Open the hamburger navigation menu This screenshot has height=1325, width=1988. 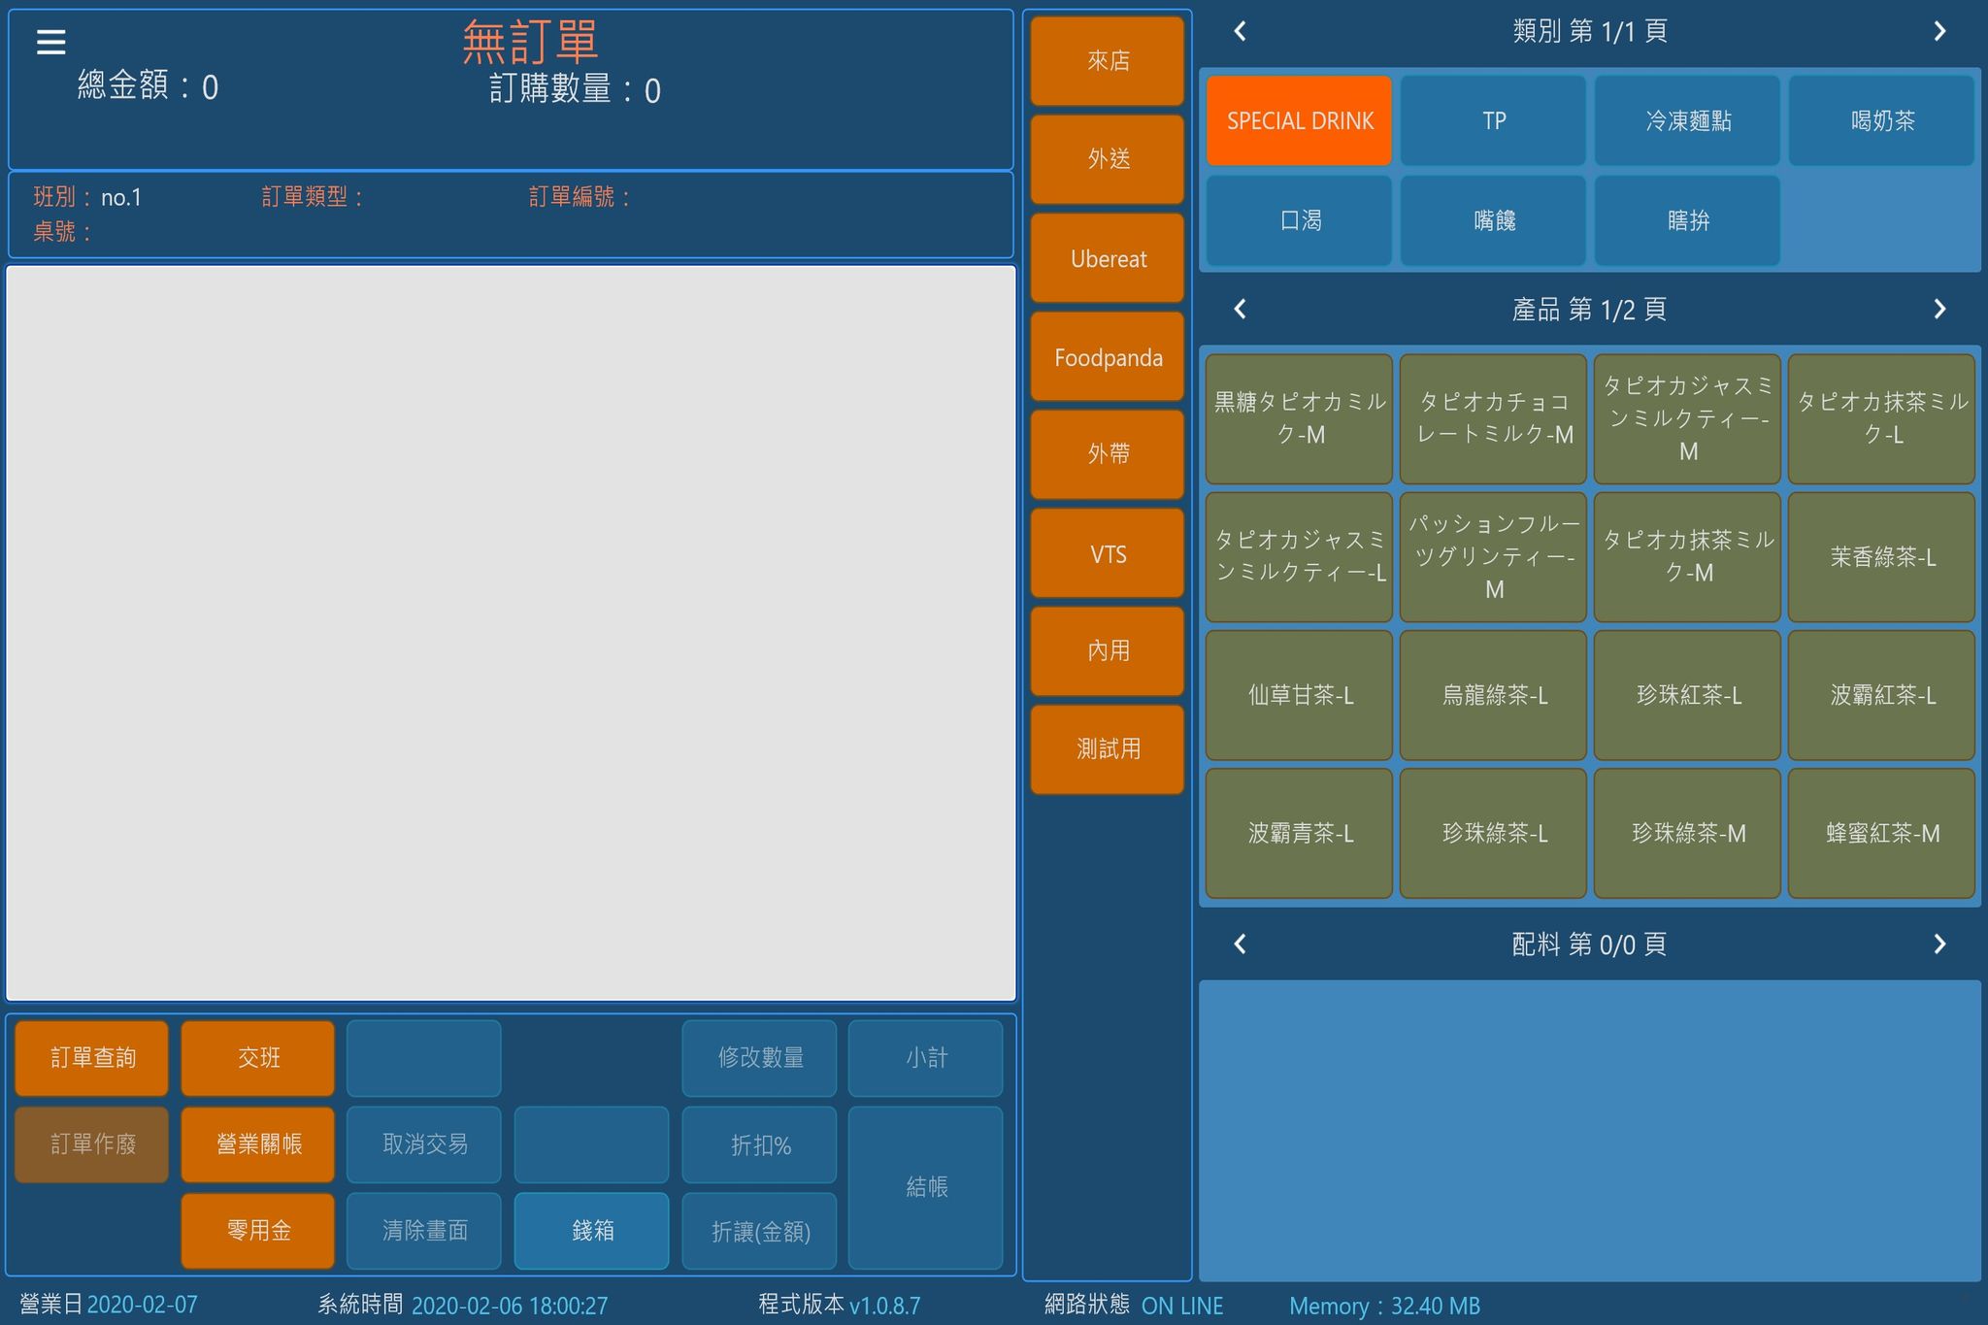(x=50, y=41)
